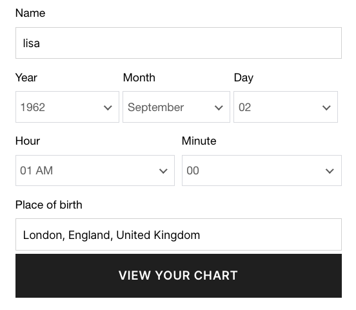The width and height of the screenshot is (356, 310).
Task: Click the Place of birth input field
Action: (x=179, y=234)
